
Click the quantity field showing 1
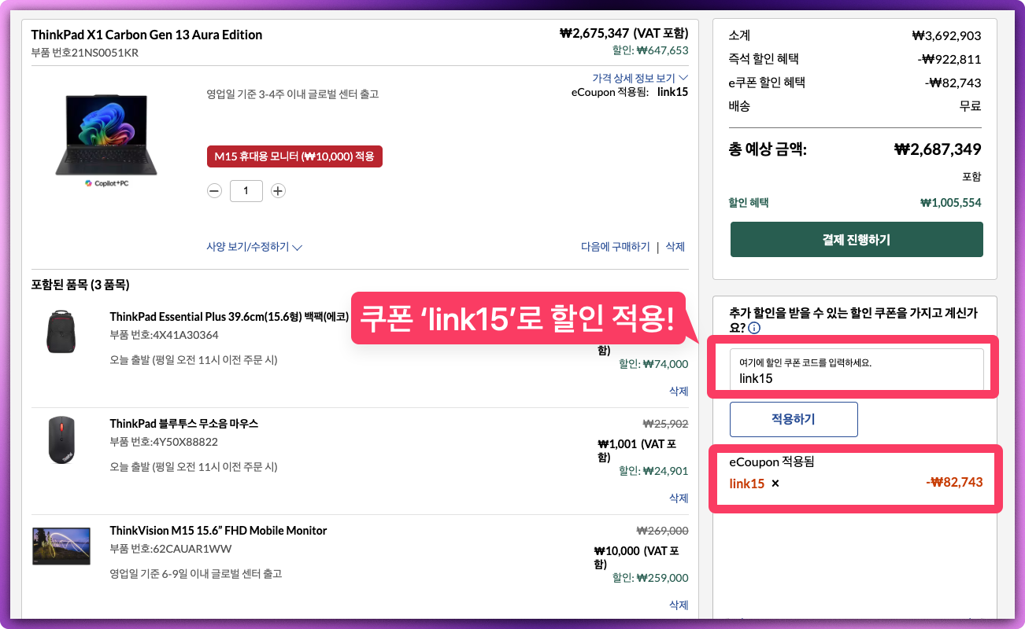(x=246, y=191)
